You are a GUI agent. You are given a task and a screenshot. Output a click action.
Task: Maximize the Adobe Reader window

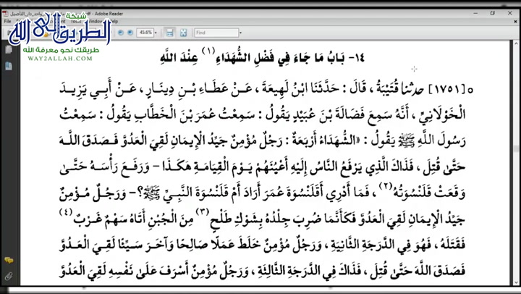[493, 13]
